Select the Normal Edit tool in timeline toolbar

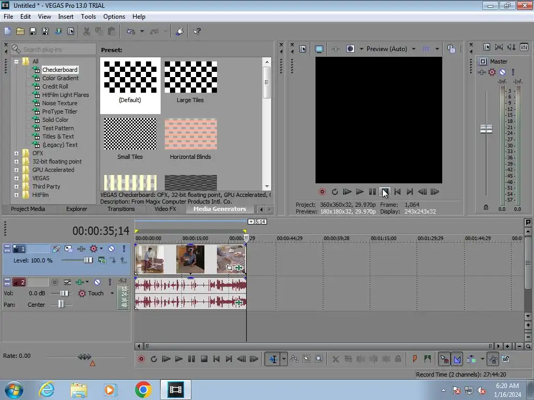[x=273, y=359]
